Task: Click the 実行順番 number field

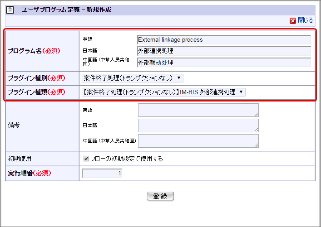Action: tap(102, 173)
